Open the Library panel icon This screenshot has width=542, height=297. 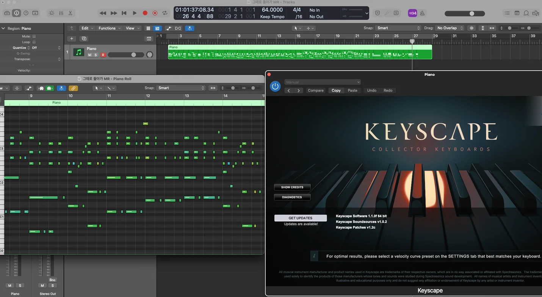coord(7,13)
